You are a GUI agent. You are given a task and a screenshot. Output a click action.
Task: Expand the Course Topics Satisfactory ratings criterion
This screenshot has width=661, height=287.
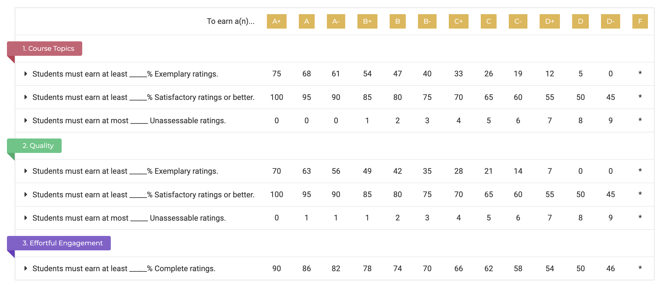(26, 97)
